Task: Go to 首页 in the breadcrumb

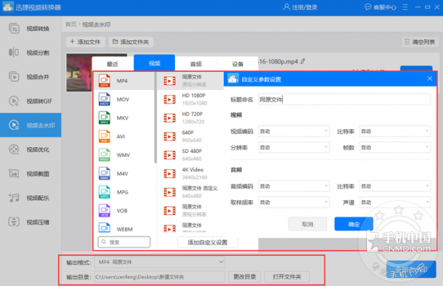Action: (x=71, y=24)
